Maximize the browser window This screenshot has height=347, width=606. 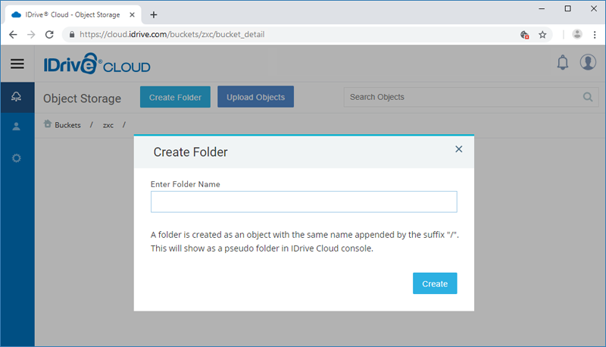(x=567, y=8)
